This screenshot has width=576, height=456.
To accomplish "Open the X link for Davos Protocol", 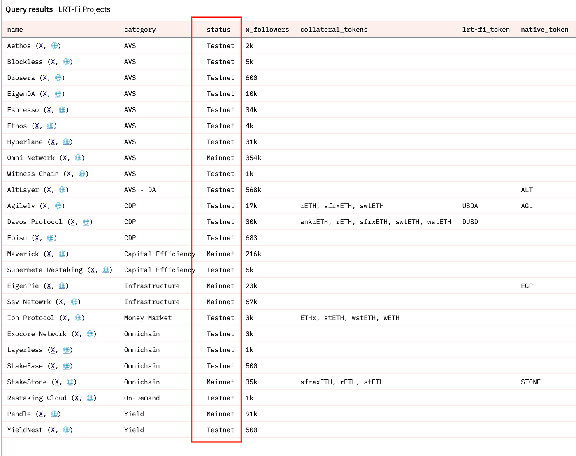I will point(73,222).
